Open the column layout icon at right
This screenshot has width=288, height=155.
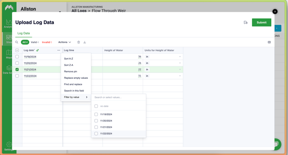269,42
